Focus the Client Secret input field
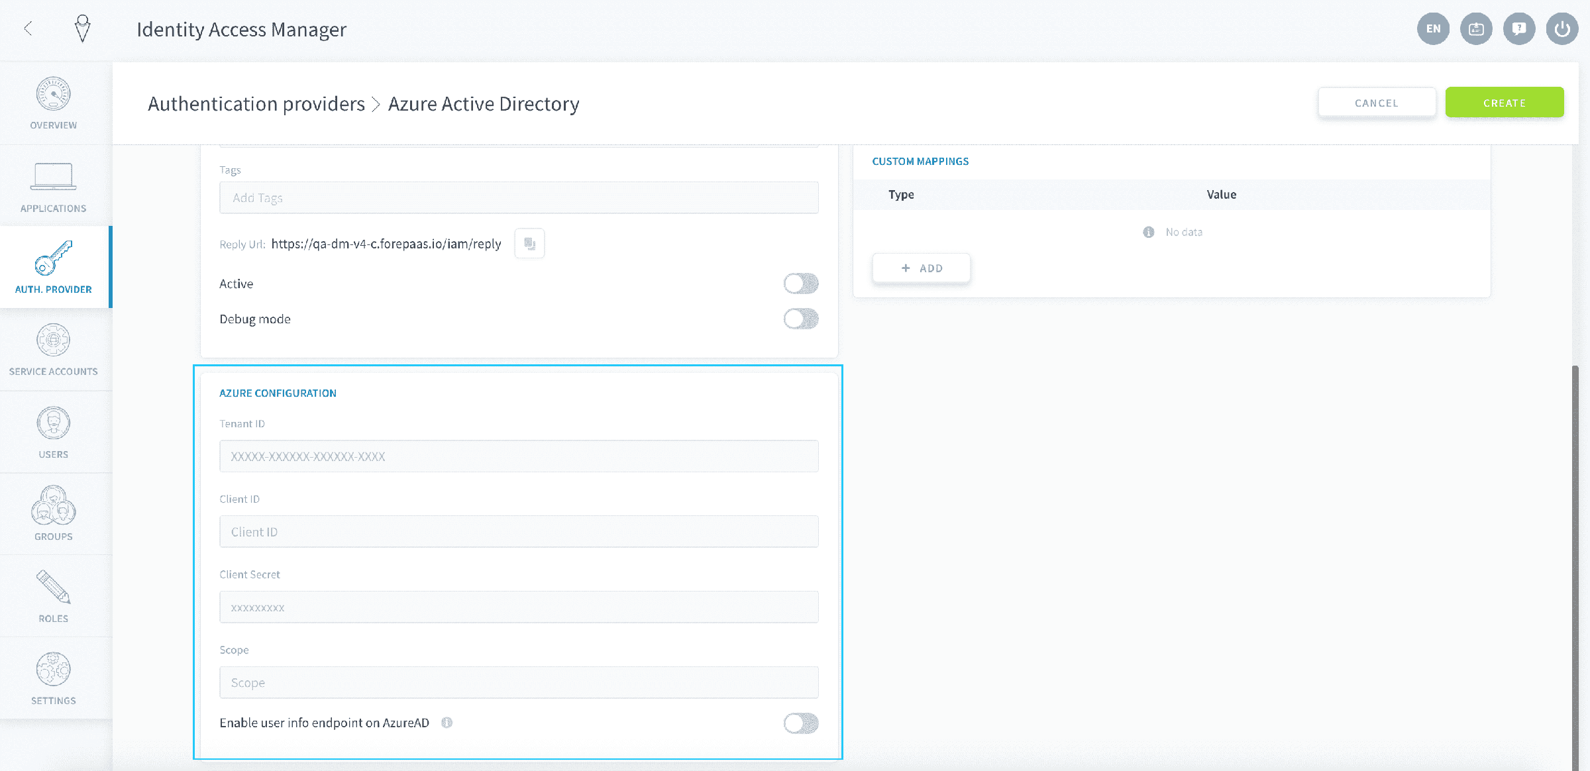 tap(519, 607)
